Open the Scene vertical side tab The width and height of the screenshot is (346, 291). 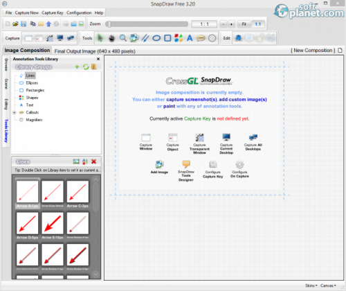pos(6,84)
